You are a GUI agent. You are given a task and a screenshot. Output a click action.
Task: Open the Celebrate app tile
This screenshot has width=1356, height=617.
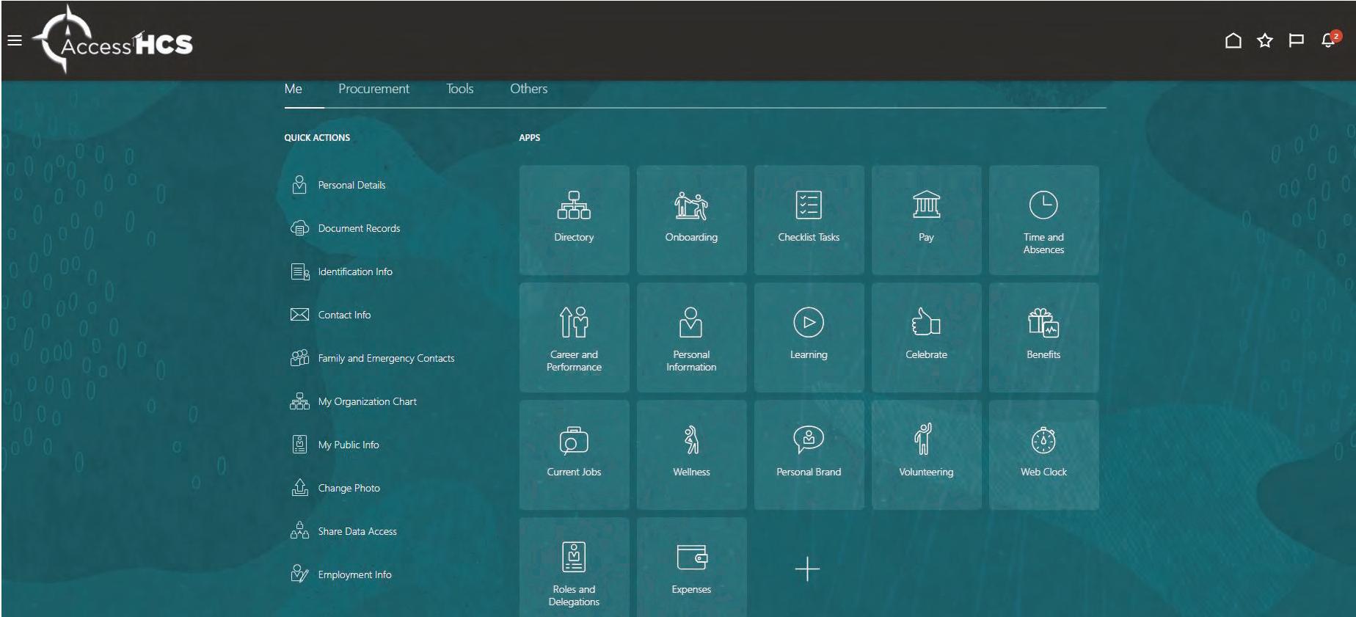[x=926, y=337]
